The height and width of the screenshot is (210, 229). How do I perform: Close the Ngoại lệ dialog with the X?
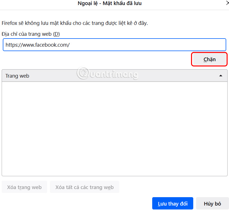pos(227,3)
